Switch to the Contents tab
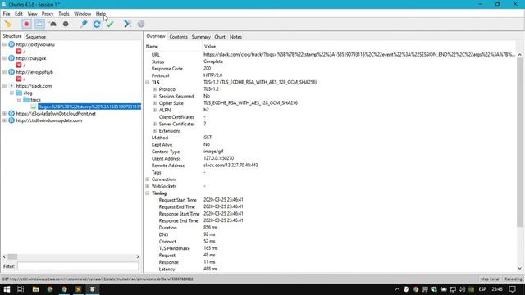This screenshot has width=525, height=295. tap(178, 37)
